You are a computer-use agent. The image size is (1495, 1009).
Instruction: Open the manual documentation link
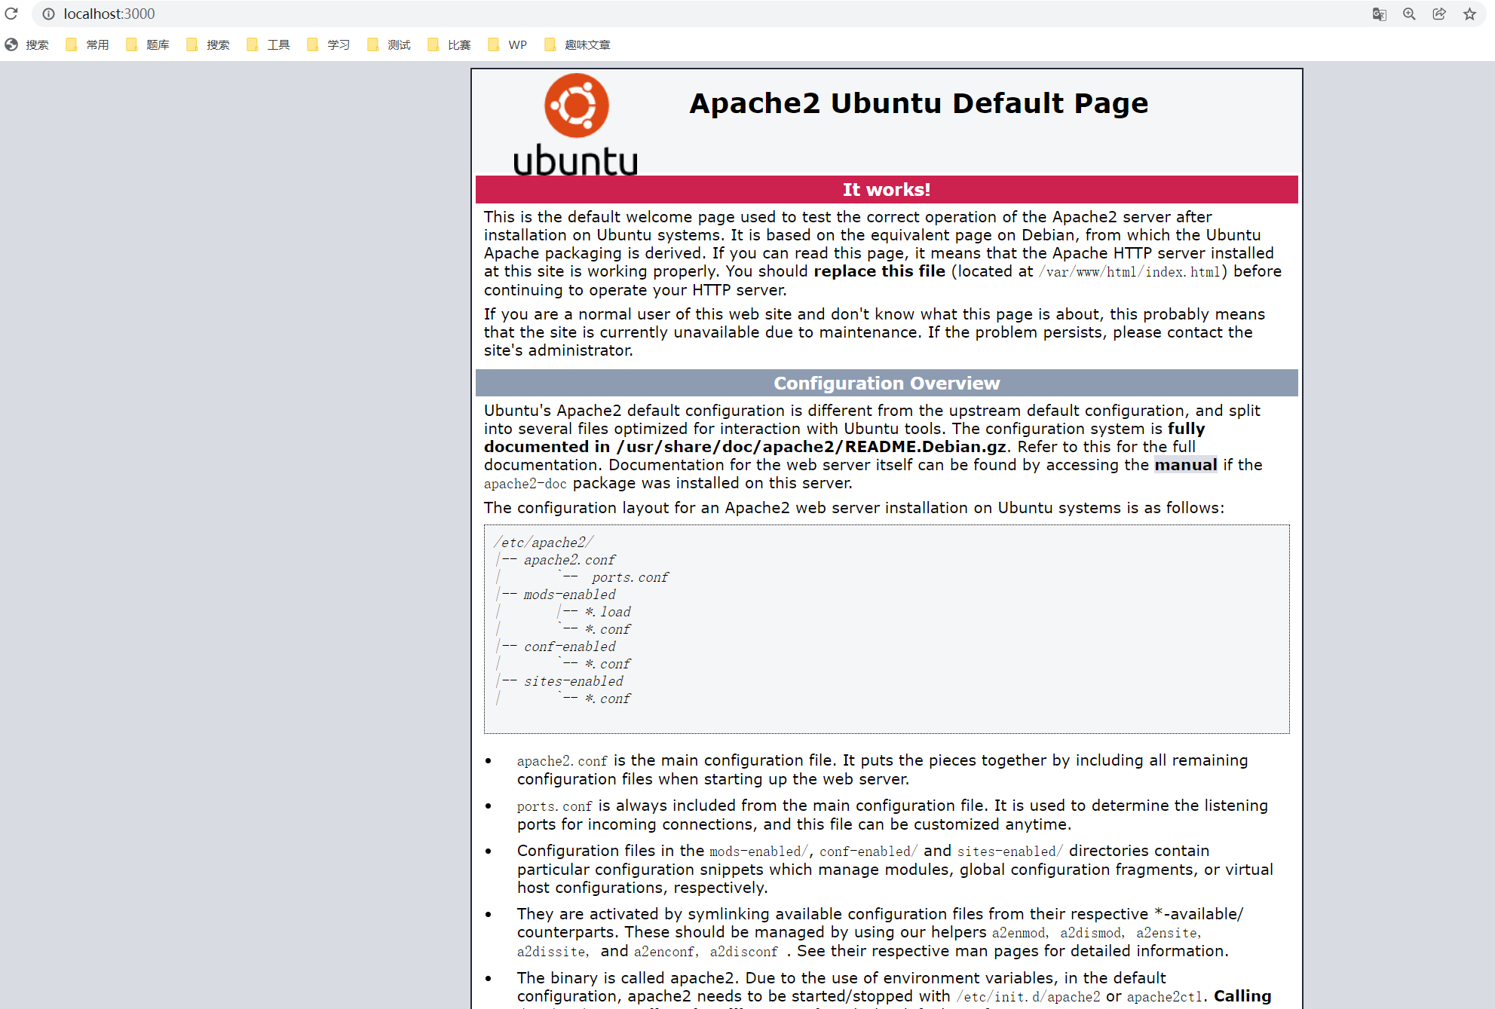tap(1185, 465)
